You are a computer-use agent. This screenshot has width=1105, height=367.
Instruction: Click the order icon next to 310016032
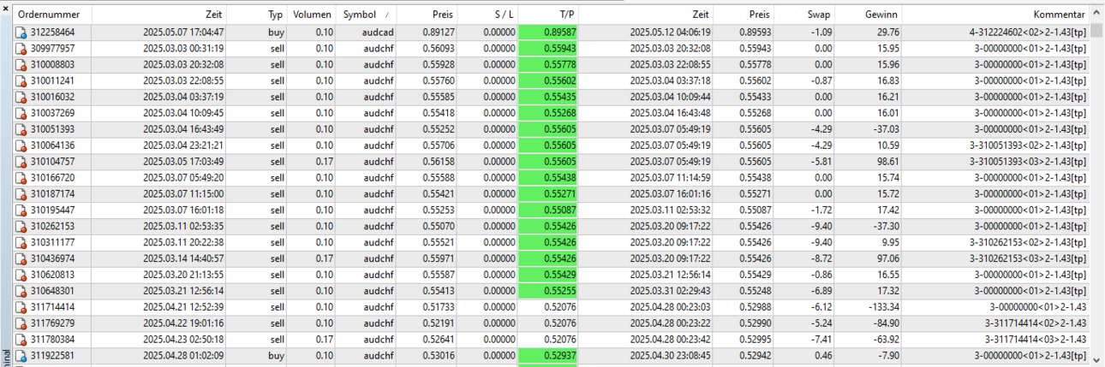point(21,97)
